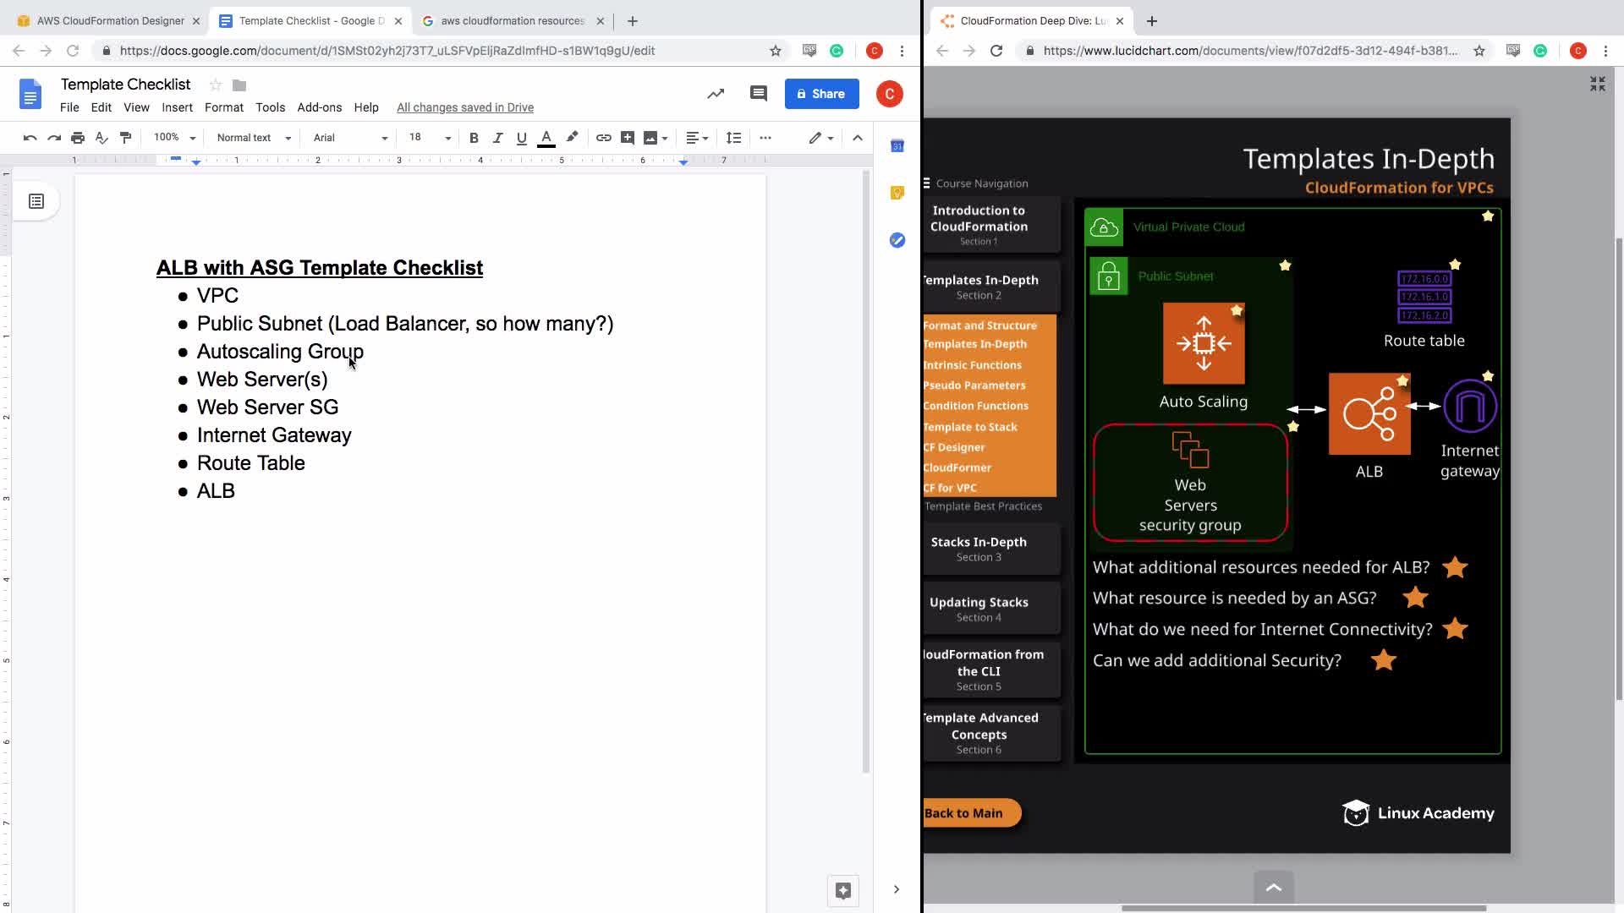Open the Format menu
Image resolution: width=1624 pixels, height=913 pixels.
223,107
